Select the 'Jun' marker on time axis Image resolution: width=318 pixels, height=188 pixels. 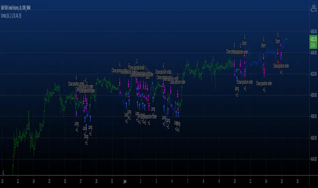coord(125,181)
